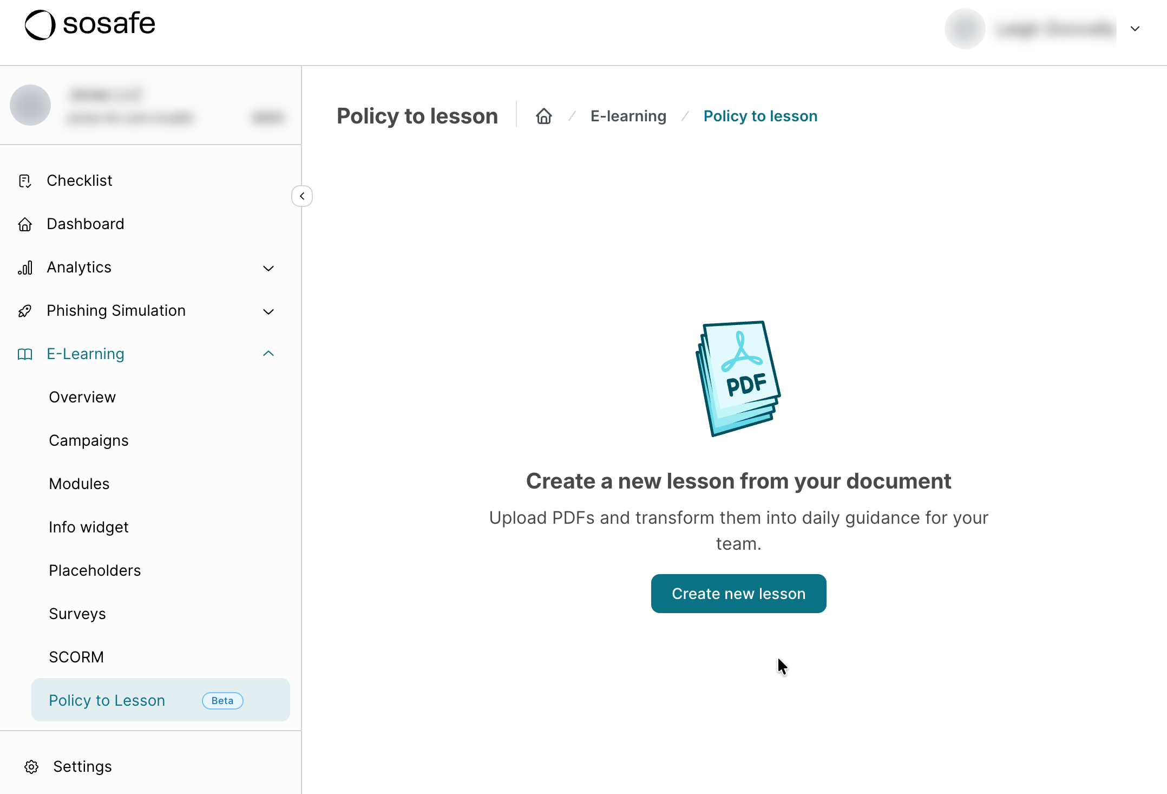Viewport: 1167px width, 794px height.
Task: Click the home icon in the breadcrumb
Action: coord(544,116)
